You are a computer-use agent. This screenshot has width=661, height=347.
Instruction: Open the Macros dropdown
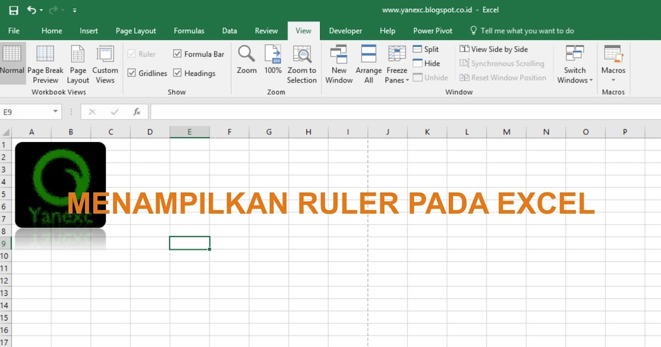tap(613, 64)
